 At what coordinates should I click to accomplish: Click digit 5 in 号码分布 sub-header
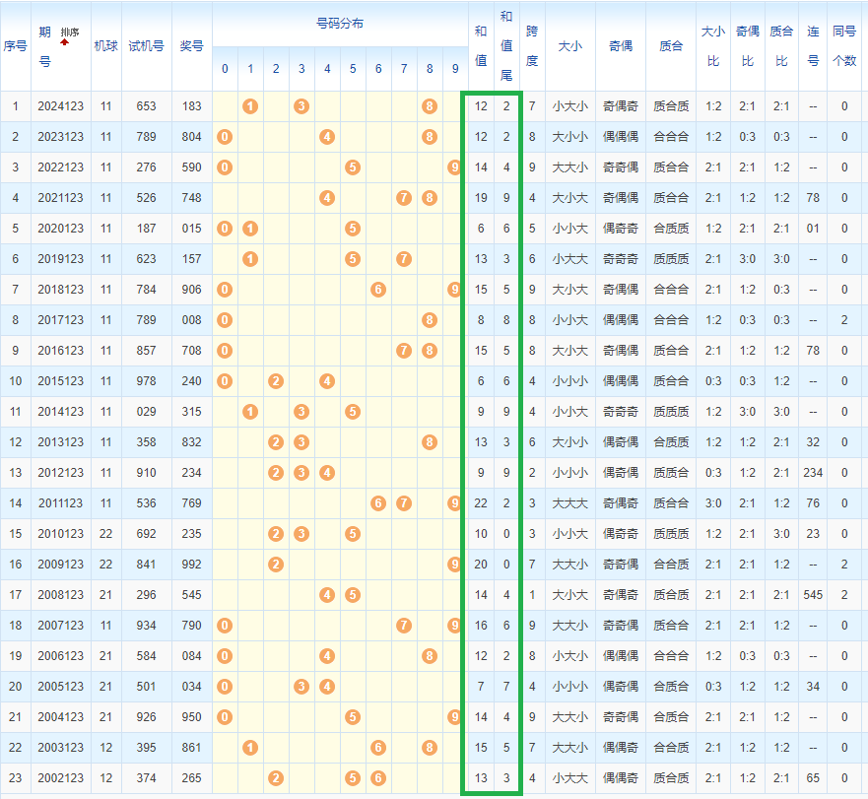pyautogui.click(x=353, y=69)
